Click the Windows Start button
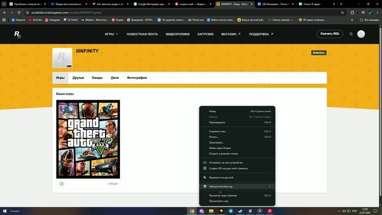This screenshot has height=215, width=382. [4, 211]
